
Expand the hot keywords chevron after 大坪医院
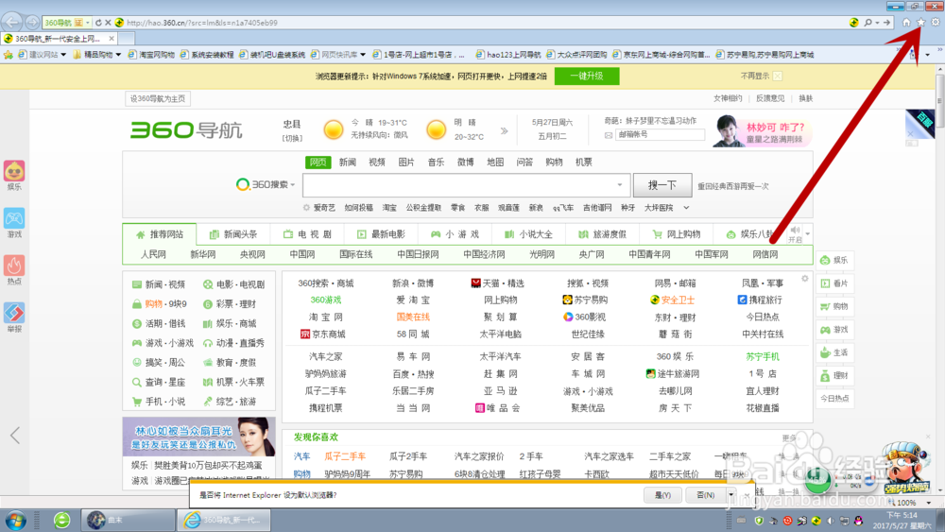click(x=686, y=208)
